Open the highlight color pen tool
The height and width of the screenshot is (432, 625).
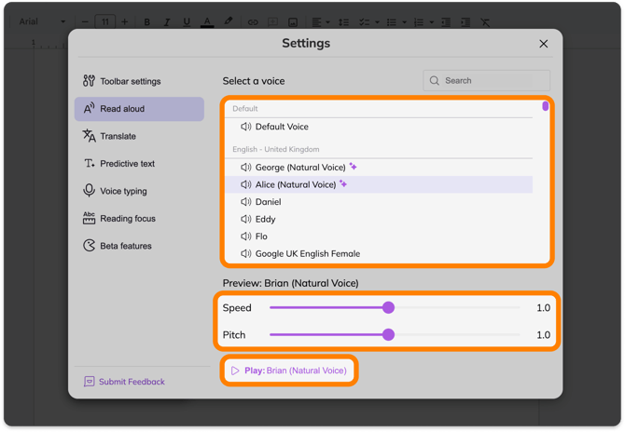[x=228, y=21]
